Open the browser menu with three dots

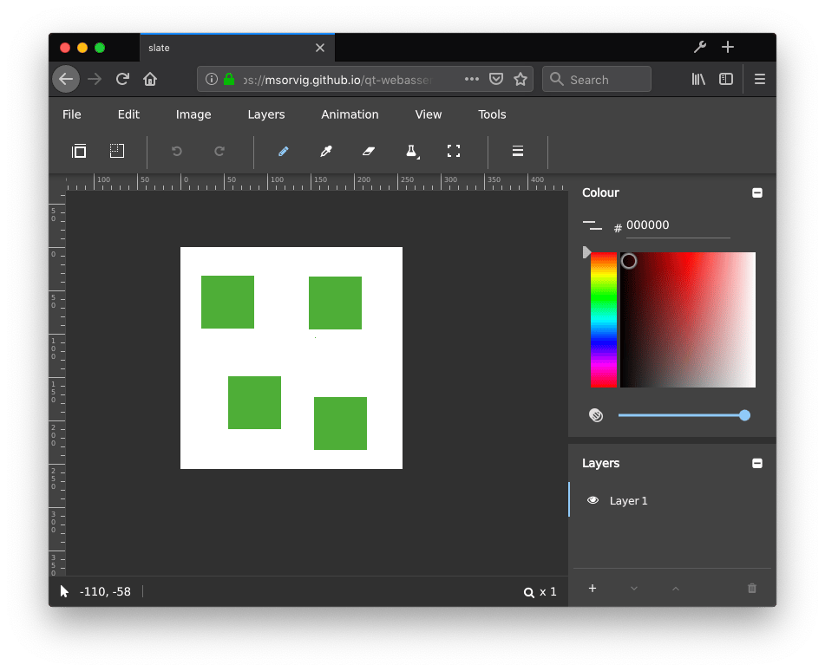click(471, 78)
